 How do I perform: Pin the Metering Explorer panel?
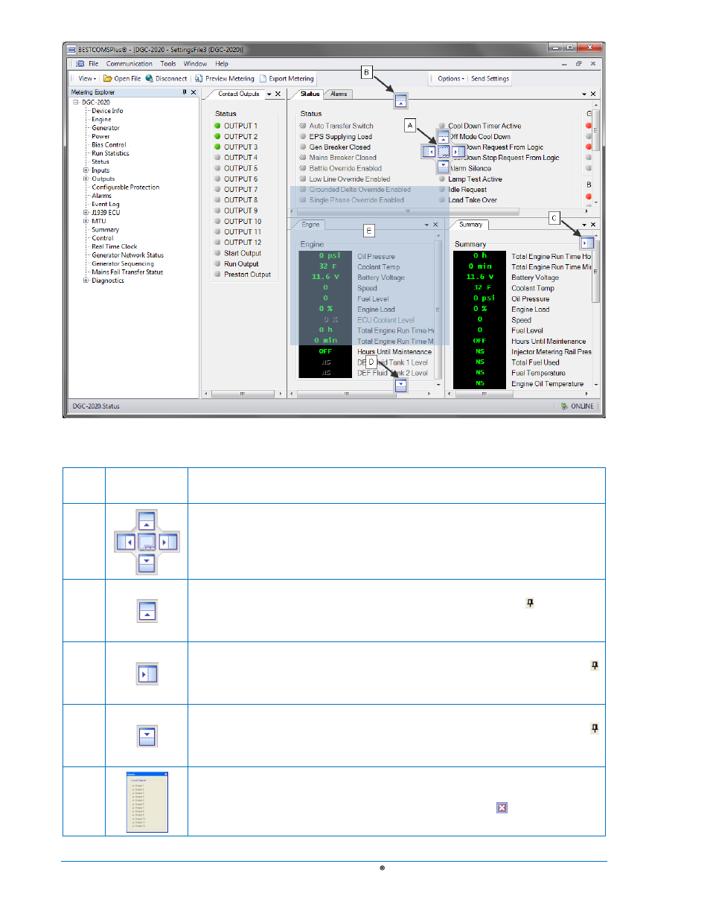point(185,92)
